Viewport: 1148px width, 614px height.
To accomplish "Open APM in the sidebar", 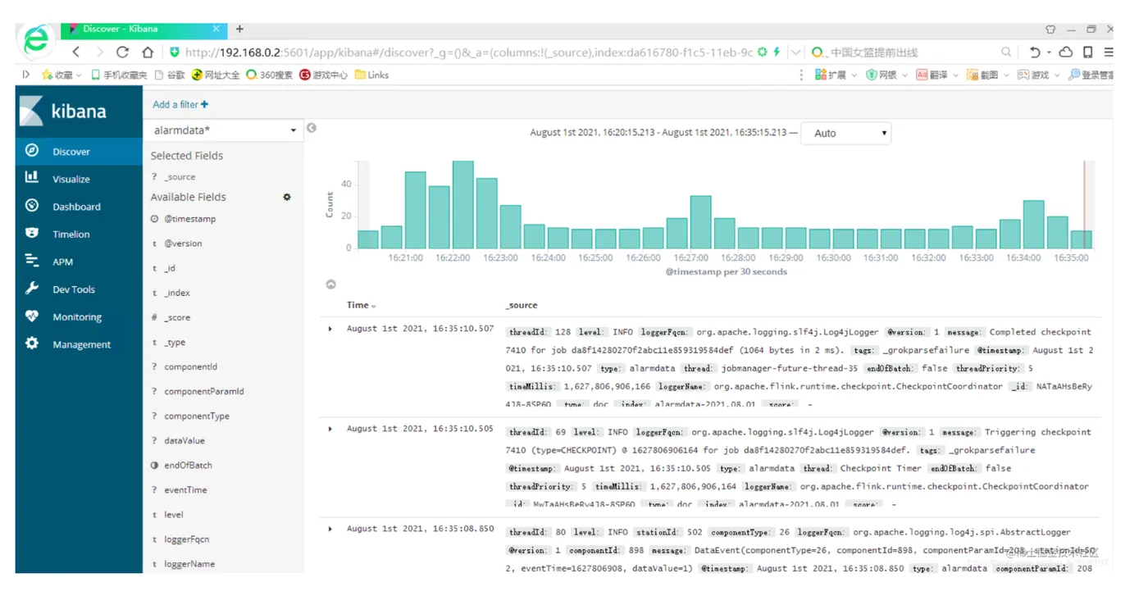I will tap(79, 262).
